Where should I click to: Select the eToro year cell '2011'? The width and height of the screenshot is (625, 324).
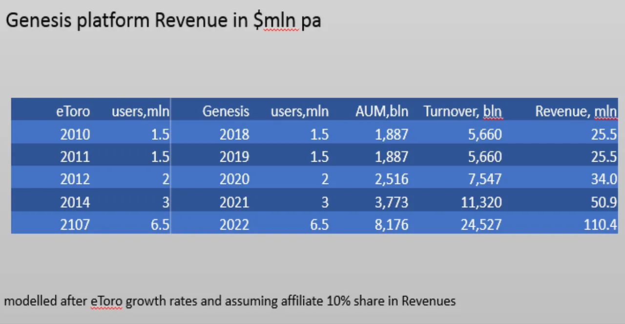(75, 156)
